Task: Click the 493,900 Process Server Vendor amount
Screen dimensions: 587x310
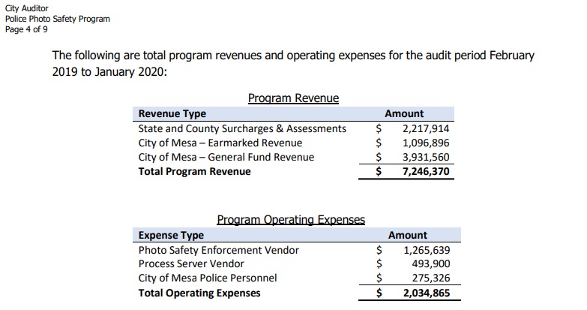Action: coord(431,264)
